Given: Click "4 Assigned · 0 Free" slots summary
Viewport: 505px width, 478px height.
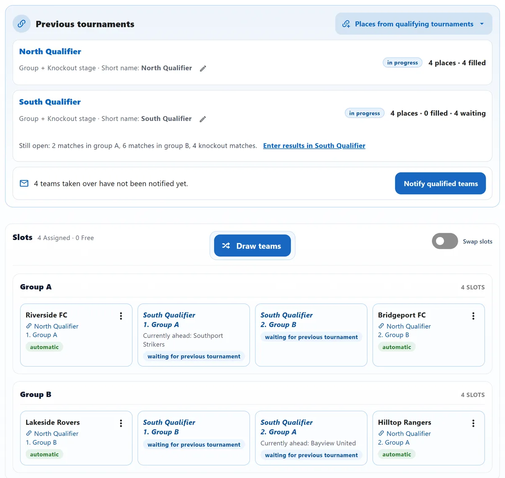Looking at the screenshot, I should pyautogui.click(x=66, y=238).
